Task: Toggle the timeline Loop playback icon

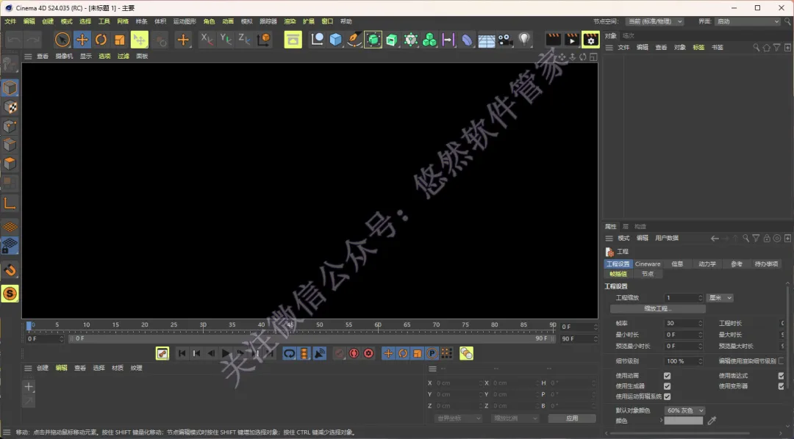Action: [x=289, y=353]
